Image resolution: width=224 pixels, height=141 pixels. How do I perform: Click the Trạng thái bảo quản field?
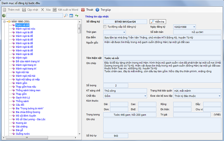click(197, 91)
